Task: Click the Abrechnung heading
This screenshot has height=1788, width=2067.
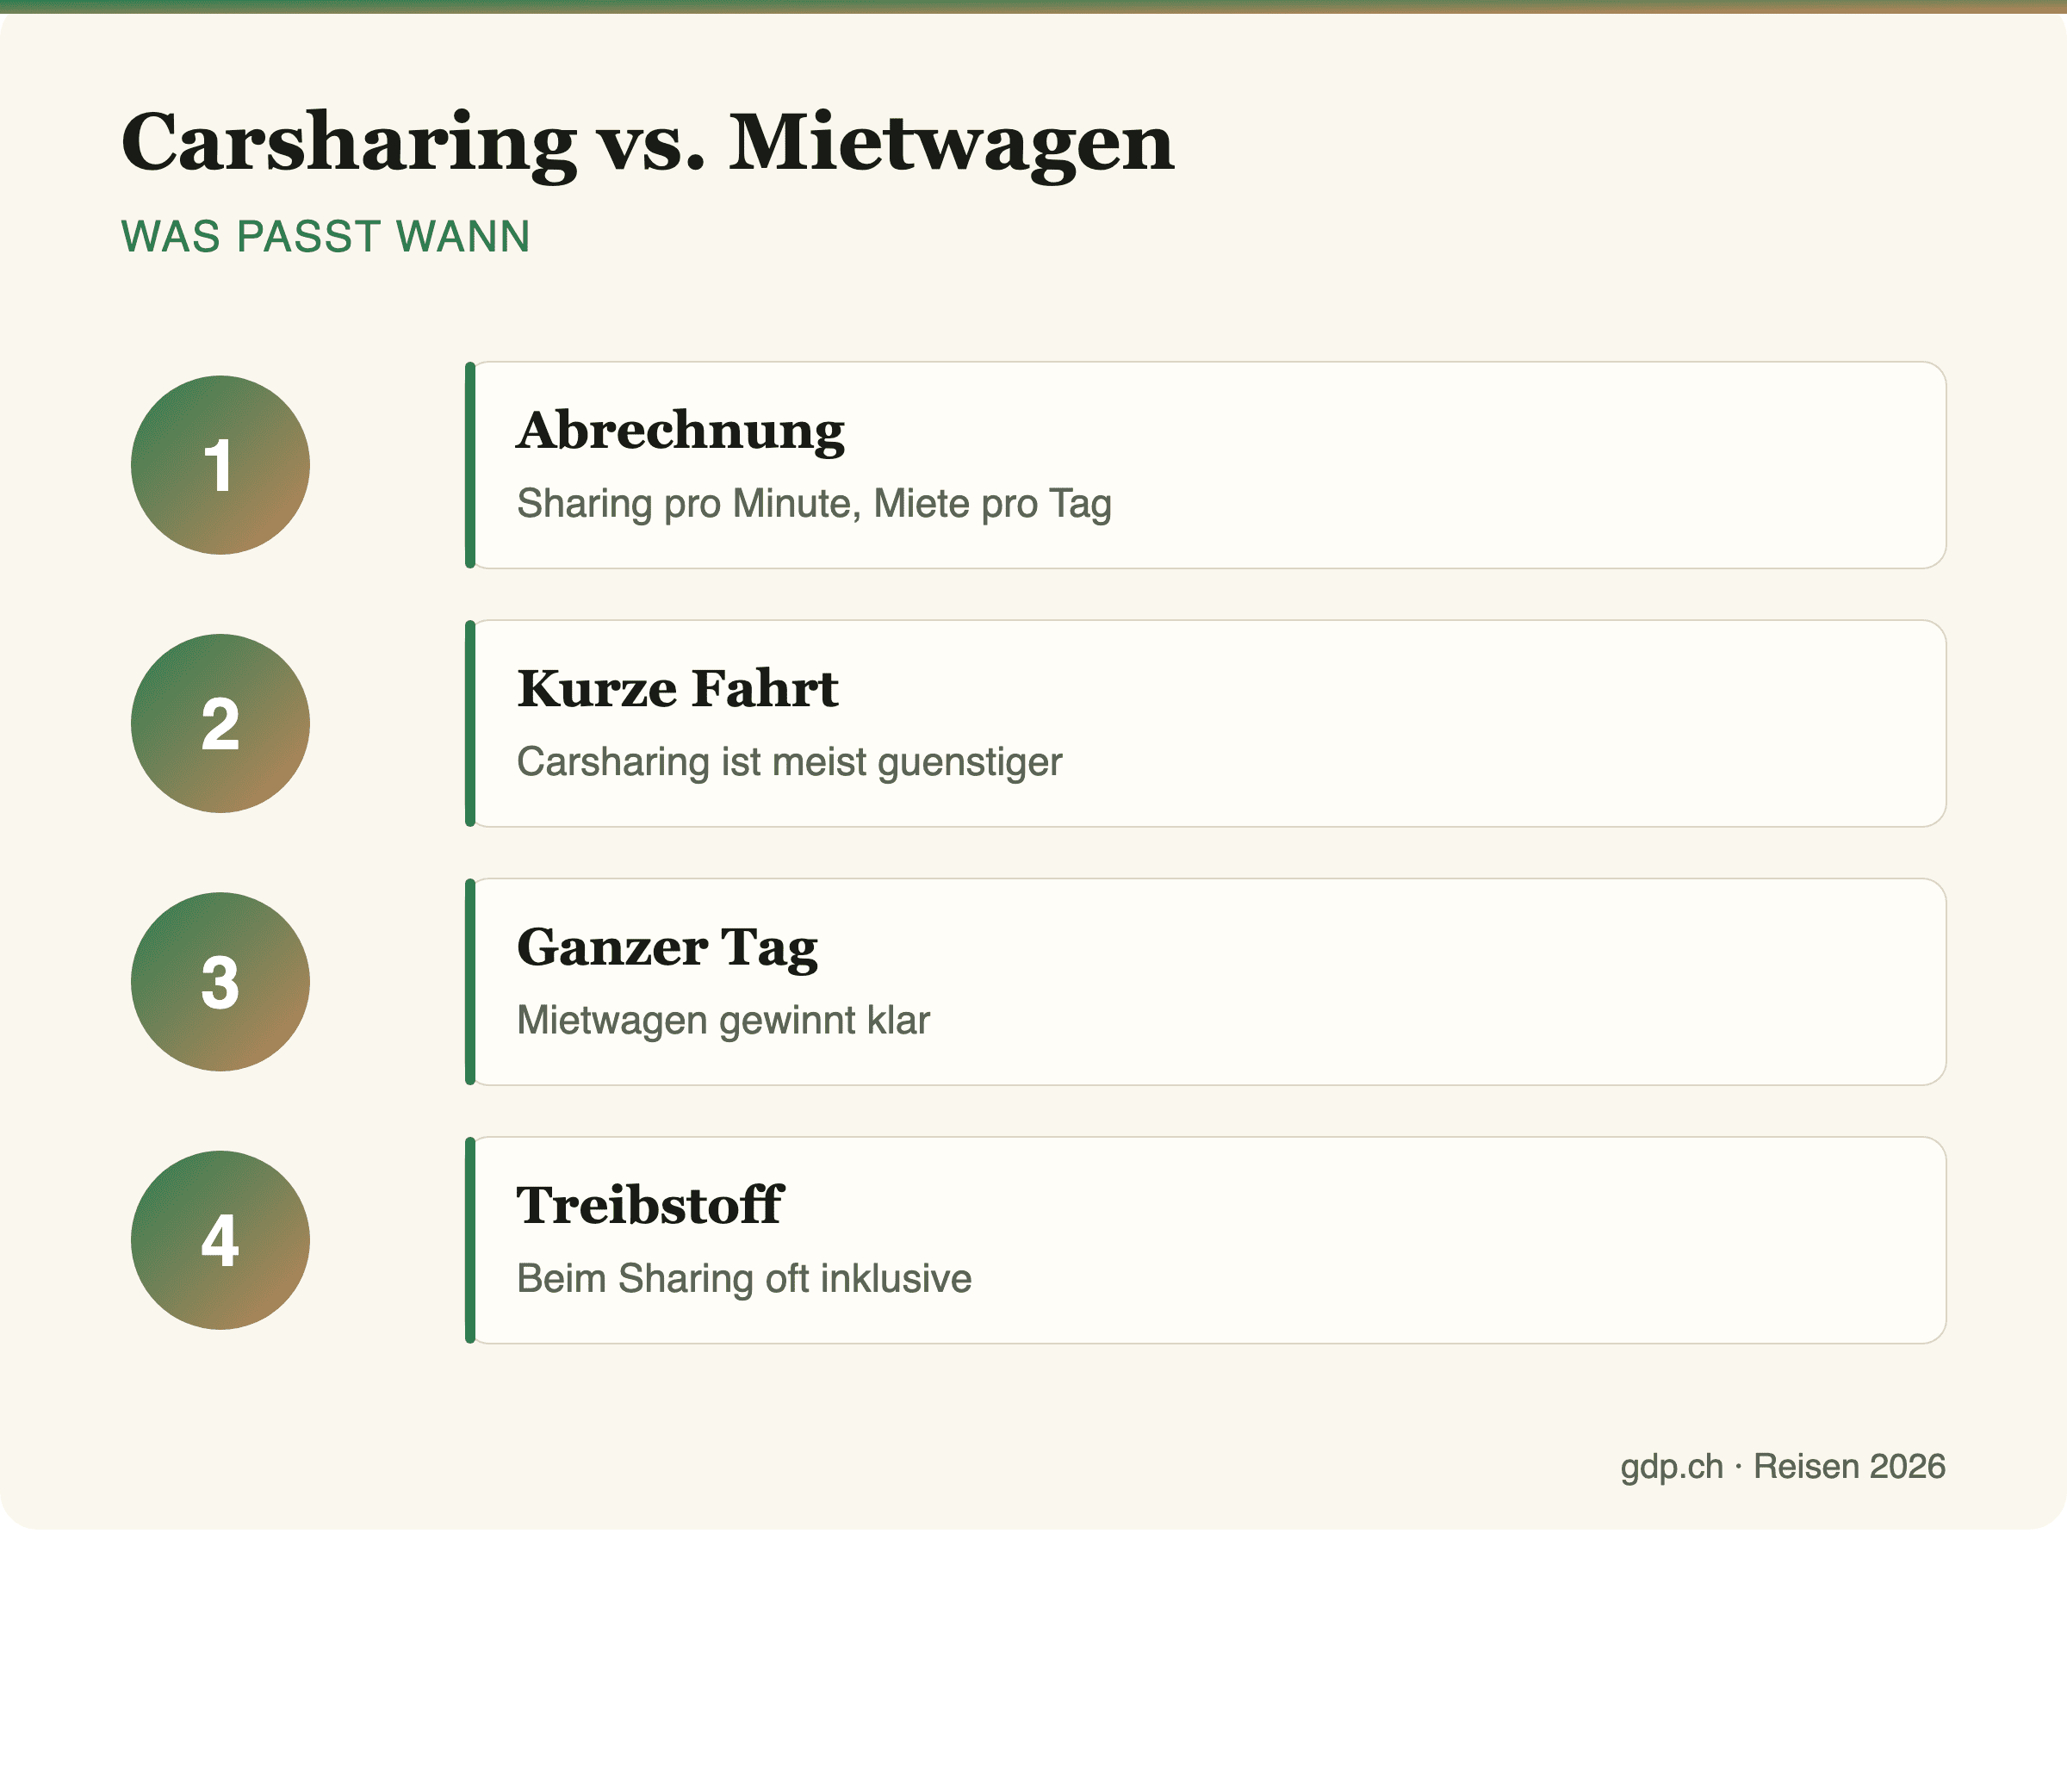Action: (680, 431)
